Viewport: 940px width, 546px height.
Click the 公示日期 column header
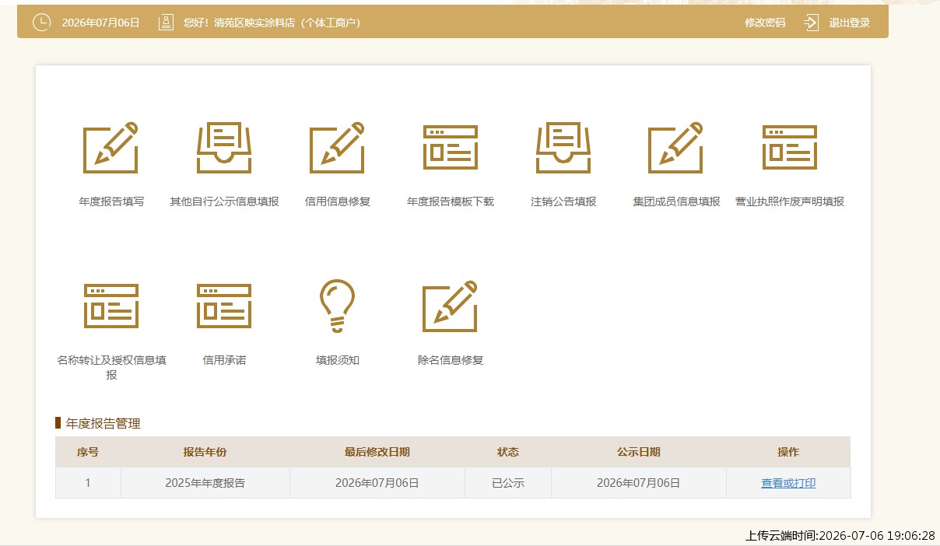pyautogui.click(x=639, y=452)
